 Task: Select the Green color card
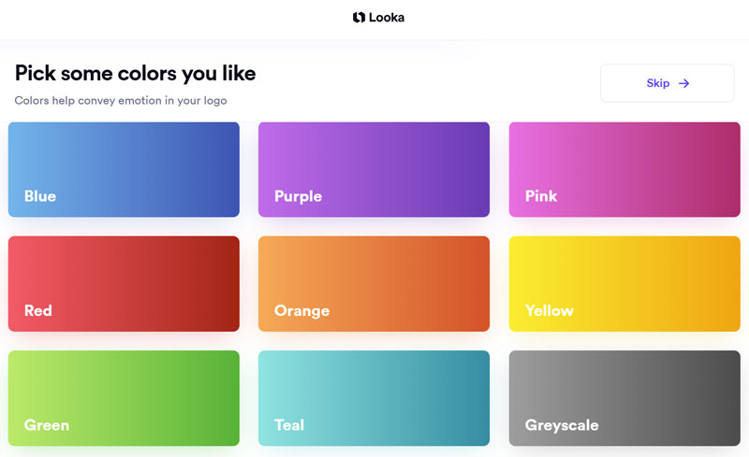[124, 398]
